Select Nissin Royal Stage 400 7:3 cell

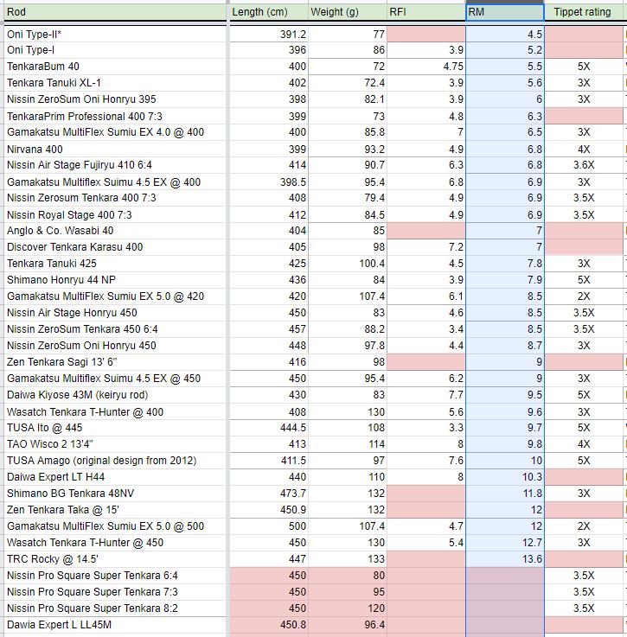tap(115, 214)
